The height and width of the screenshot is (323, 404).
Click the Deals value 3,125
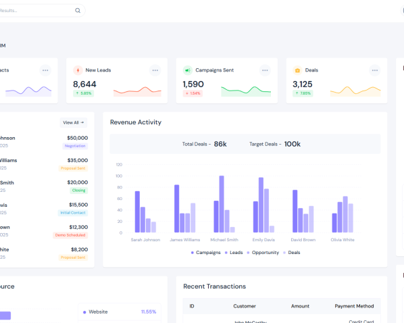[303, 84]
